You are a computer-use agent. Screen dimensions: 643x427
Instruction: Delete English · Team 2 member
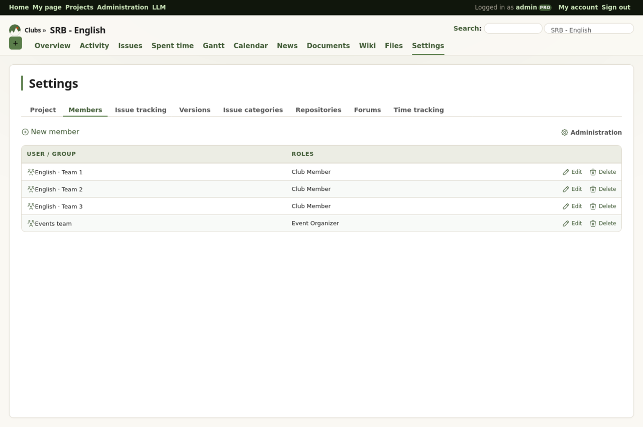point(603,189)
